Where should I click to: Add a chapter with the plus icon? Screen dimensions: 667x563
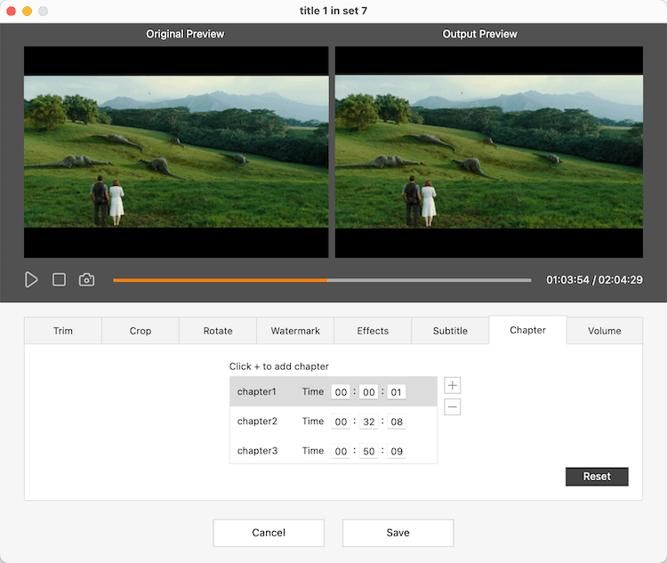pyautogui.click(x=452, y=385)
